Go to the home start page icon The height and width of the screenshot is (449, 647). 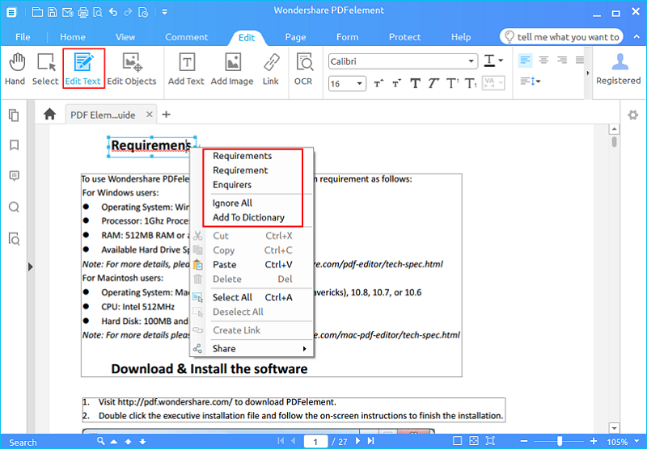[x=50, y=114]
